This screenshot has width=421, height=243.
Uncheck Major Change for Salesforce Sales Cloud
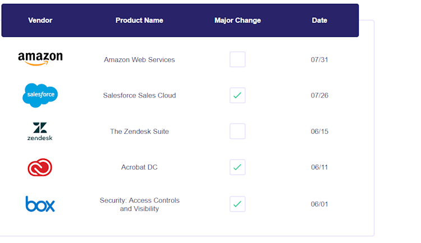pos(237,95)
